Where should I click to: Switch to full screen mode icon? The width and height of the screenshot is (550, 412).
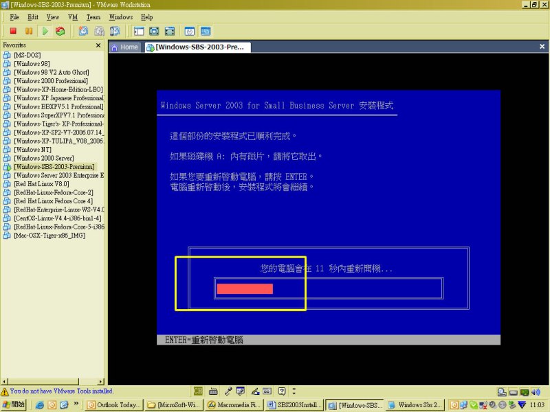pyautogui.click(x=154, y=31)
